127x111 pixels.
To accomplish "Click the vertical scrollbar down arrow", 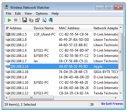I will [121, 93].
